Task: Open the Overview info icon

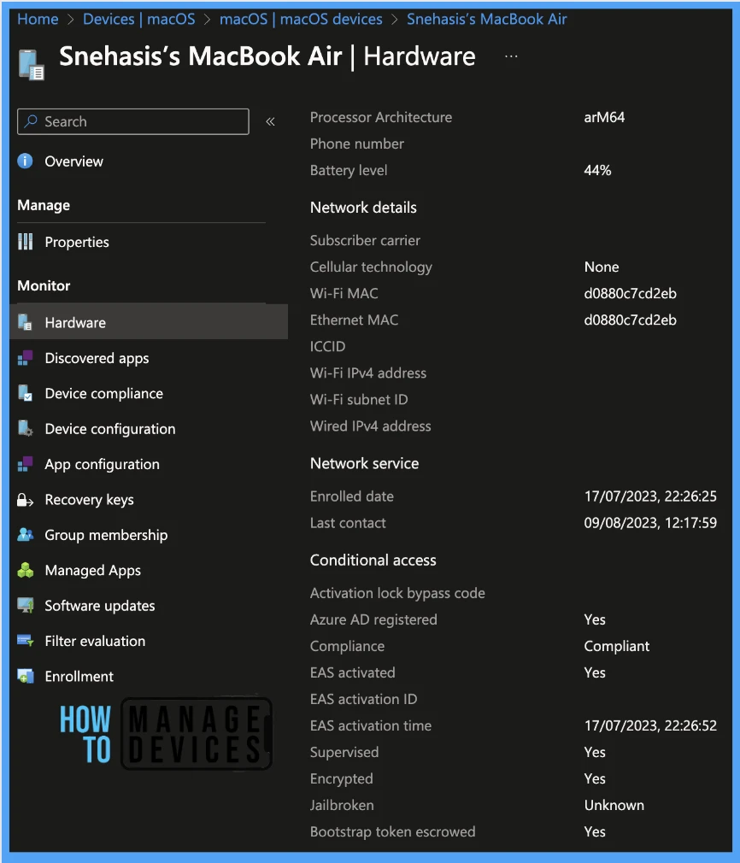Action: click(26, 161)
